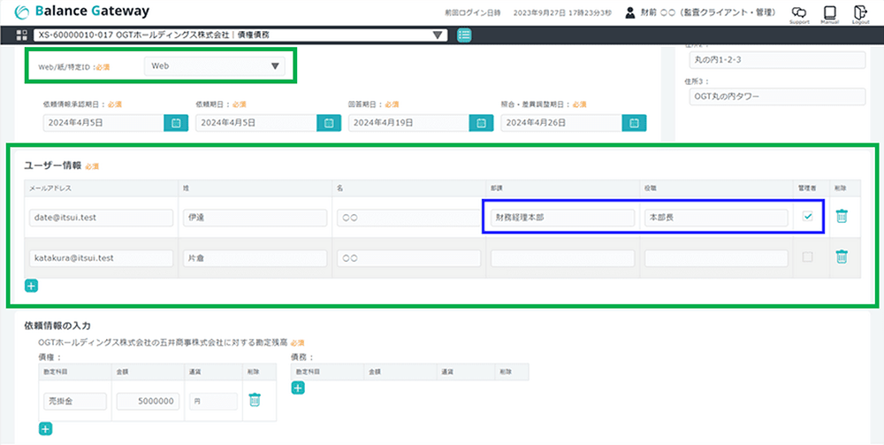Click the Logout icon
Image resolution: width=884 pixels, height=445 pixels.
860,13
